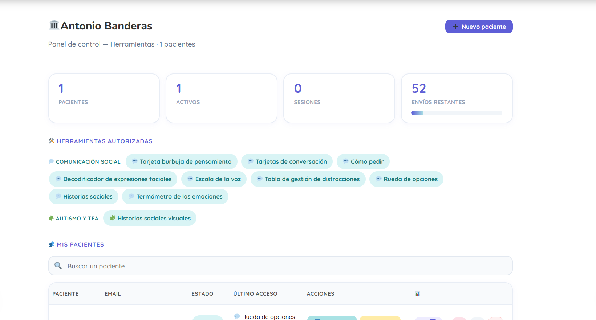Click the magnifying glass search icon
The height and width of the screenshot is (320, 596).
58,265
